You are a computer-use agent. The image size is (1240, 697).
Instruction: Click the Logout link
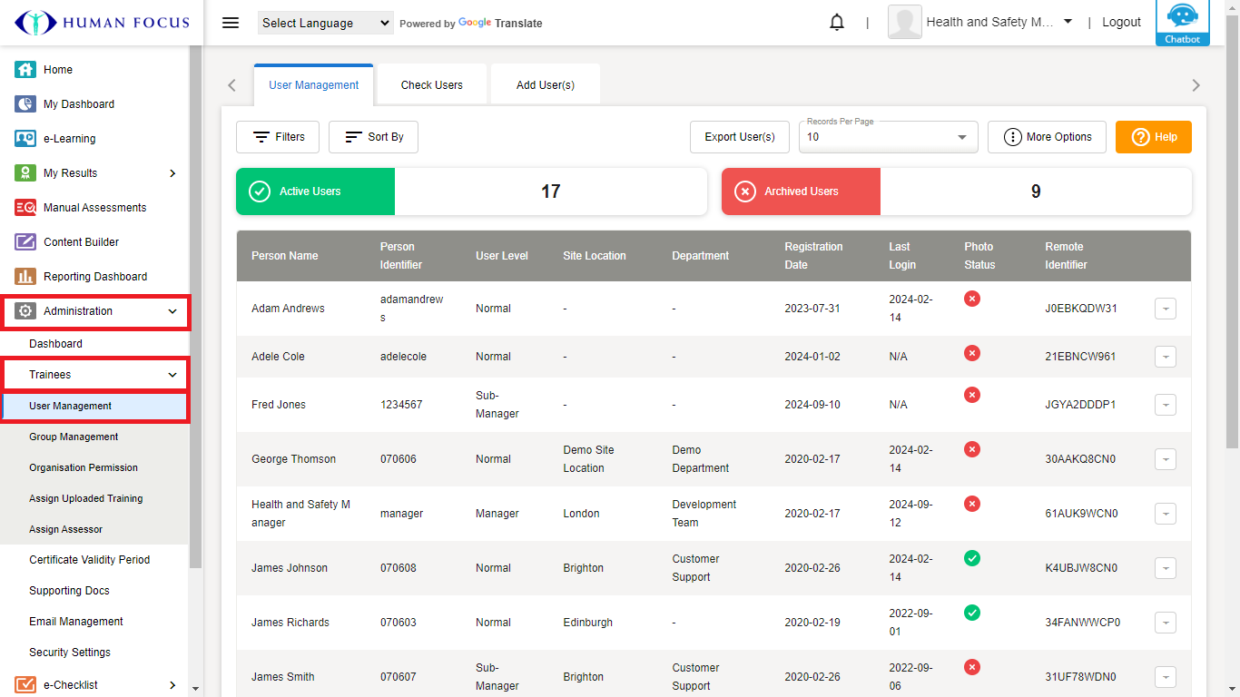(x=1121, y=23)
